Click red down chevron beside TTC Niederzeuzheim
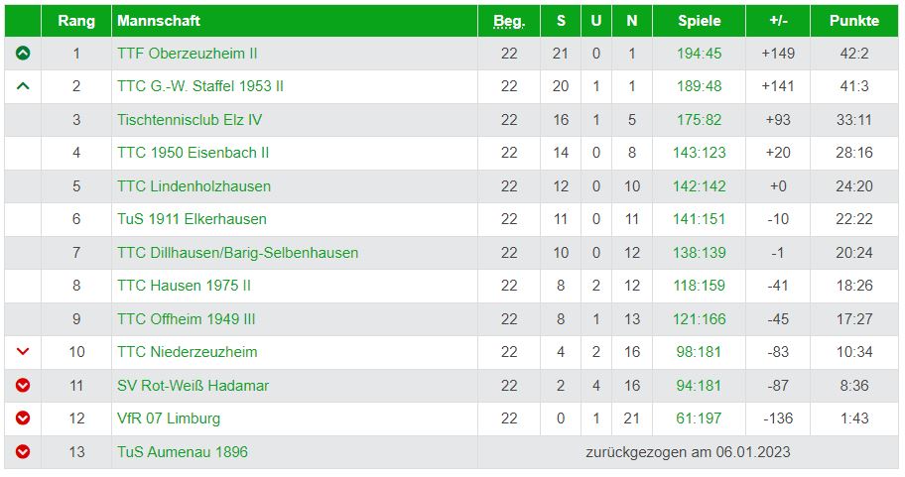Image resolution: width=905 pixels, height=477 pixels. [23, 352]
